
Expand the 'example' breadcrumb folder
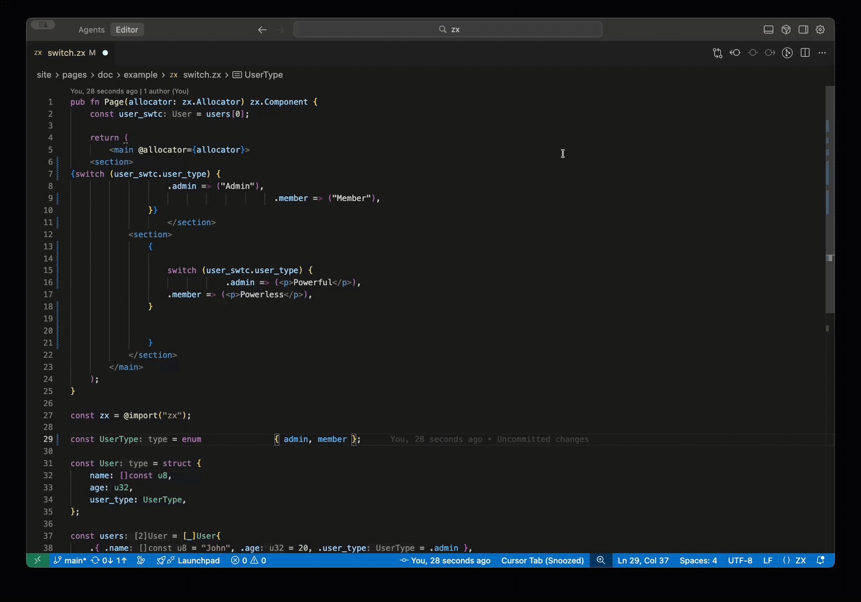[x=140, y=75]
